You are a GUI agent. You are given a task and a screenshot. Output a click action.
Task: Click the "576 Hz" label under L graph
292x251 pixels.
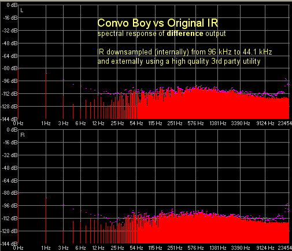click(195, 123)
